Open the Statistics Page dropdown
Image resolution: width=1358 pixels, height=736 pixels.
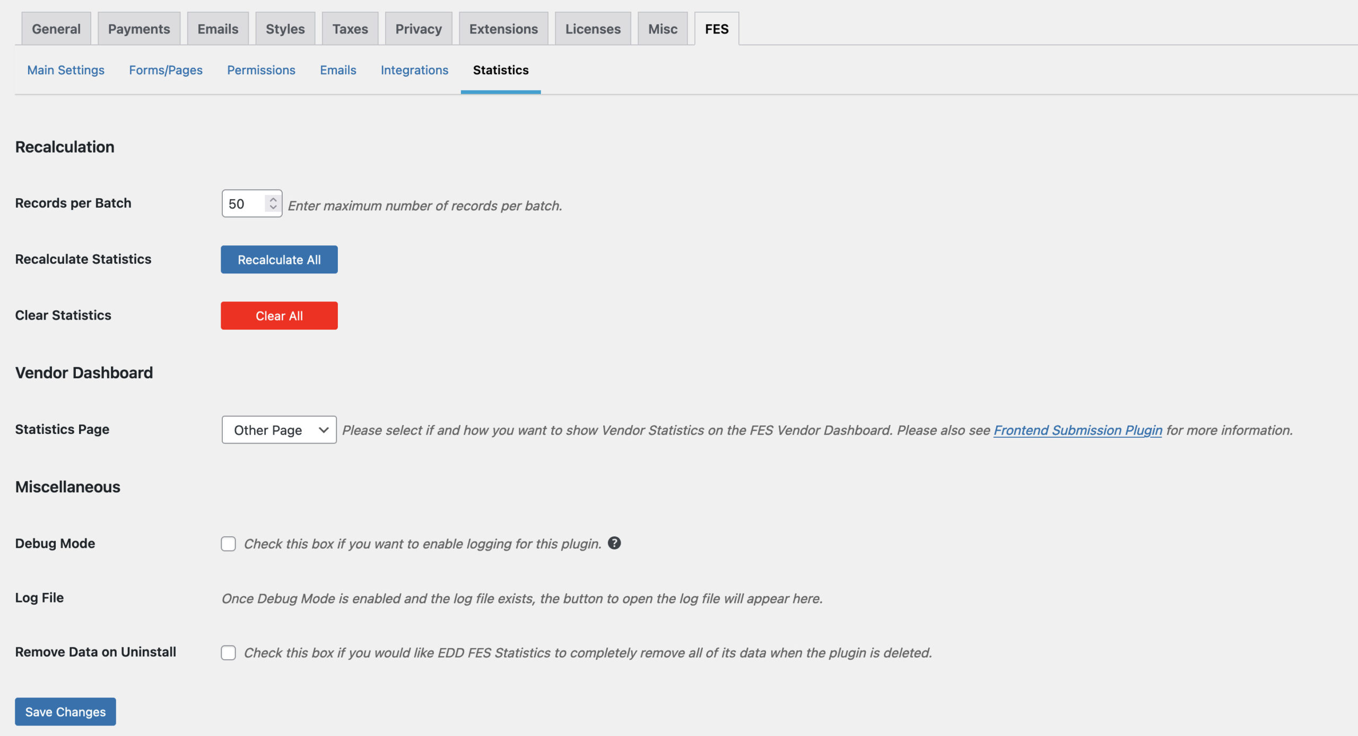pyautogui.click(x=279, y=430)
